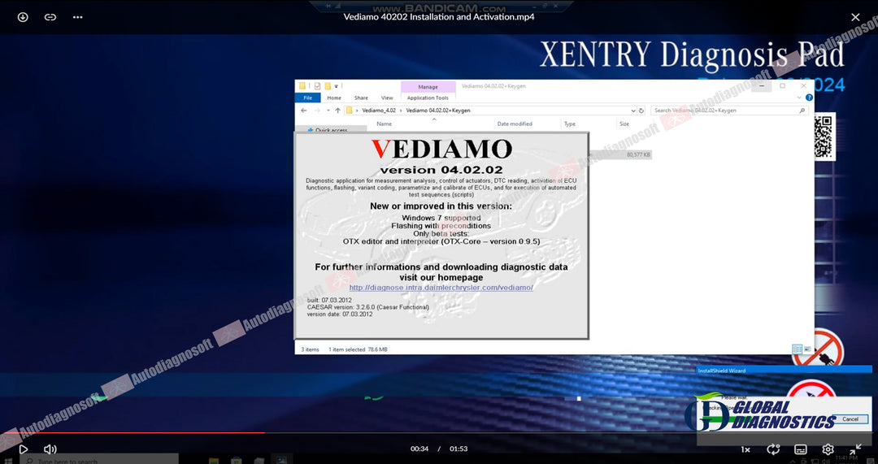
Task: Click the Vediamo 04.02.02+Keygen breadcrumb
Action: [438, 111]
